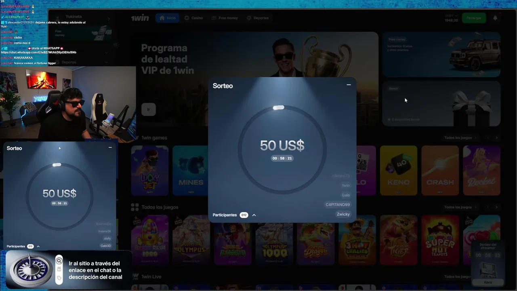This screenshot has height=291, width=517.
Task: Click Todos los juegos link beside 1win games
Action: (460, 138)
